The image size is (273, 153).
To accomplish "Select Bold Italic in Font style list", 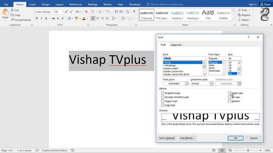I will pos(215,71).
